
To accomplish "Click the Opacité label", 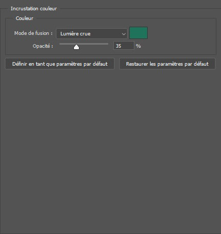I will point(43,46).
